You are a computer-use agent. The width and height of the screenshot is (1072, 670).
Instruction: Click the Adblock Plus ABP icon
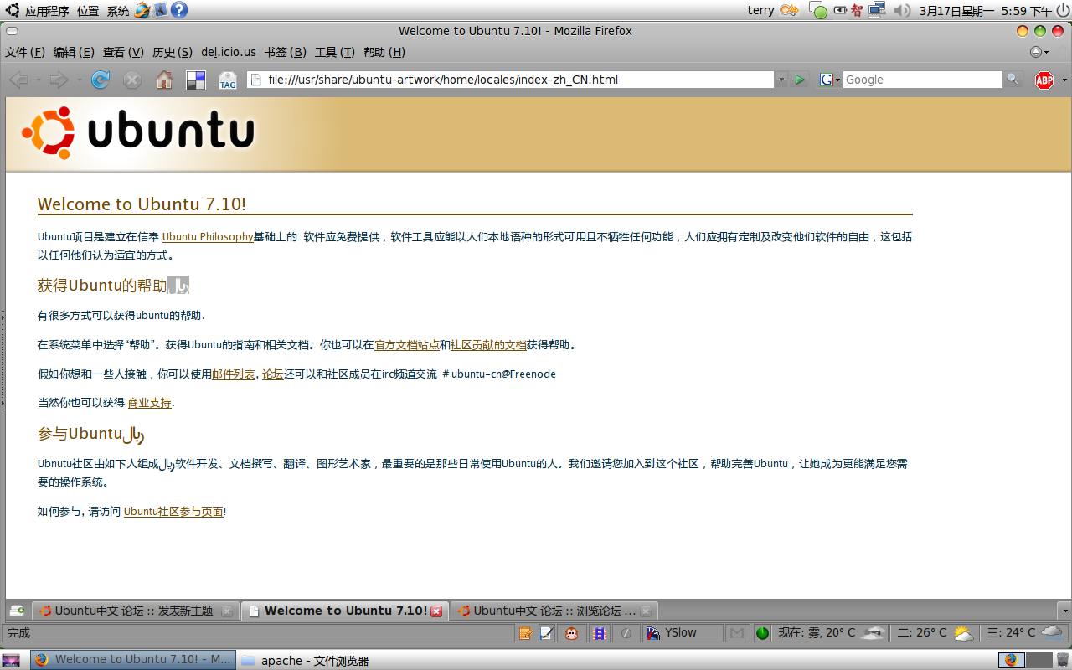click(x=1044, y=80)
